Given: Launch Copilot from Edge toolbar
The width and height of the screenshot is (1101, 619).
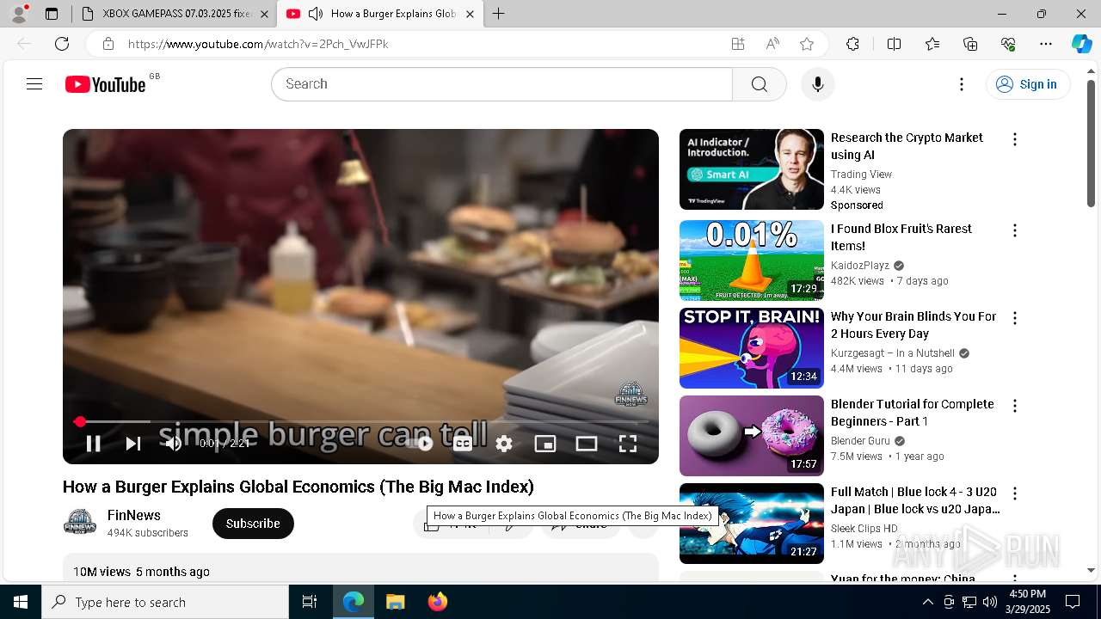Looking at the screenshot, I should pos(1081,44).
